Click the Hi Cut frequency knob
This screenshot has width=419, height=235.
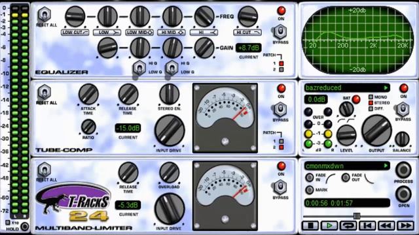click(x=247, y=16)
